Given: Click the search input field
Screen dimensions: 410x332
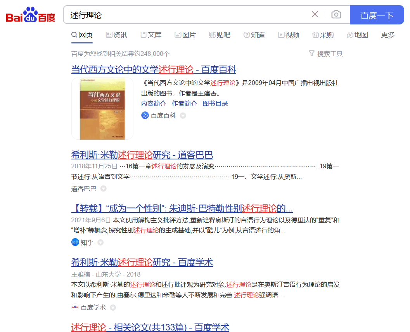Looking at the screenshot, I should [186, 15].
